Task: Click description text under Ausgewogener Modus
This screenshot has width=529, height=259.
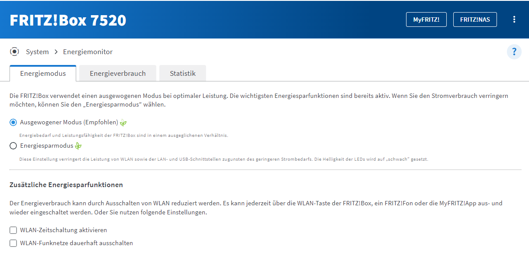Action: [123, 135]
